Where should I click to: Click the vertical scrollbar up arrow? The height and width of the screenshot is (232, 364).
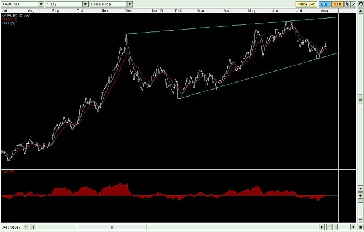point(361,11)
